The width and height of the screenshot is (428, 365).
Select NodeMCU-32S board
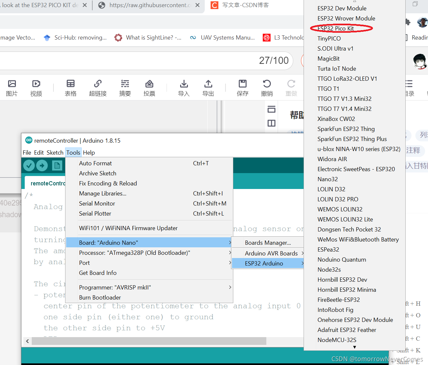coord(354,340)
